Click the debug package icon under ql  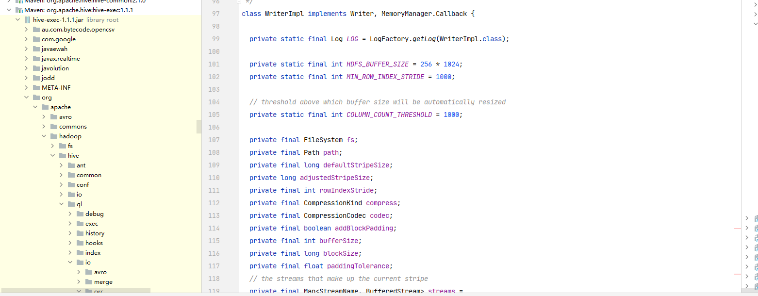79,214
